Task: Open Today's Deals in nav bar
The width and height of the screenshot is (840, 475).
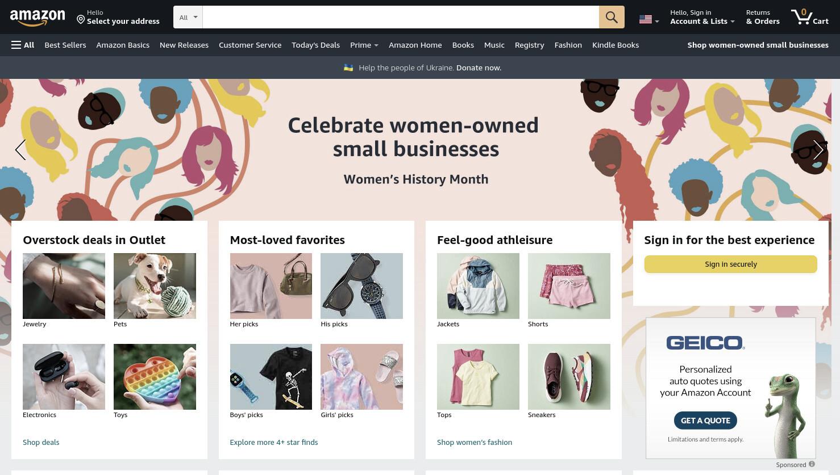Action: [315, 45]
